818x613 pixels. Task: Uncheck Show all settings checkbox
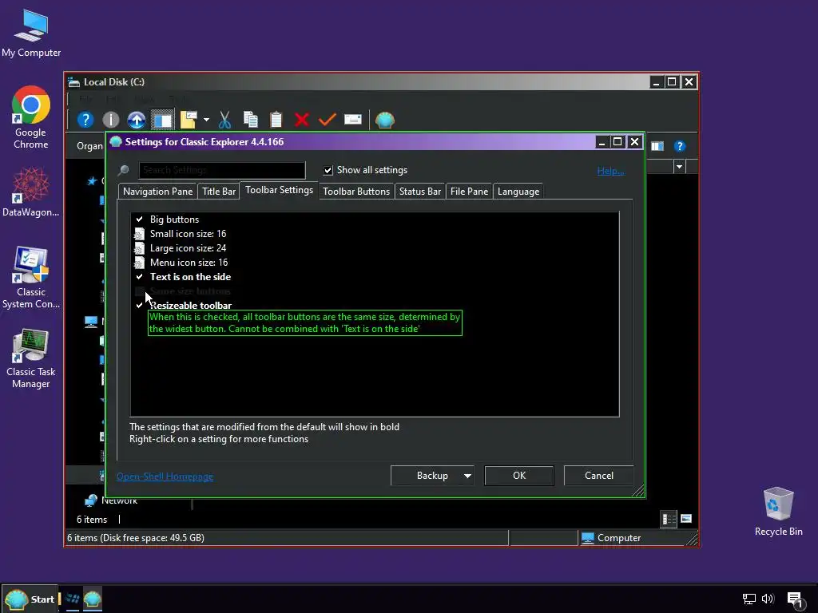coord(328,171)
